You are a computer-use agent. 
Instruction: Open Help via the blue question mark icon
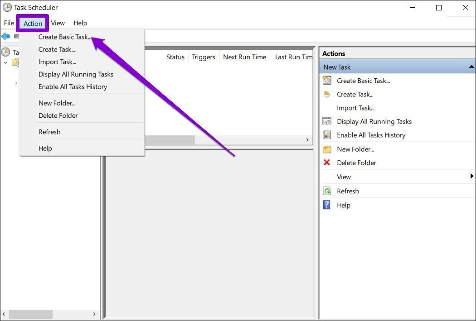[327, 205]
